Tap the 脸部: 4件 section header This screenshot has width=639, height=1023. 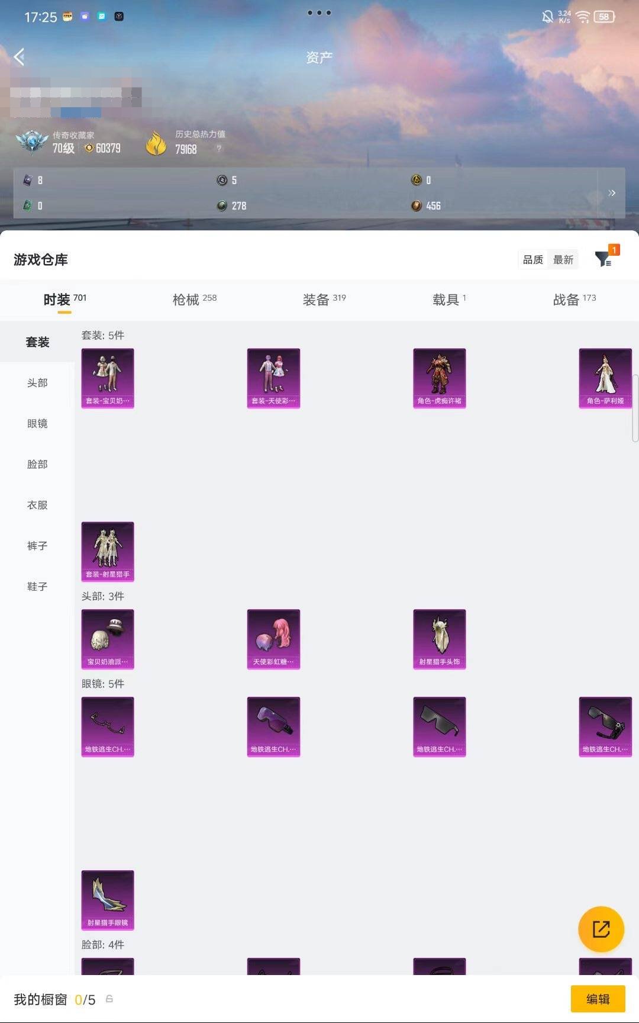(x=103, y=945)
